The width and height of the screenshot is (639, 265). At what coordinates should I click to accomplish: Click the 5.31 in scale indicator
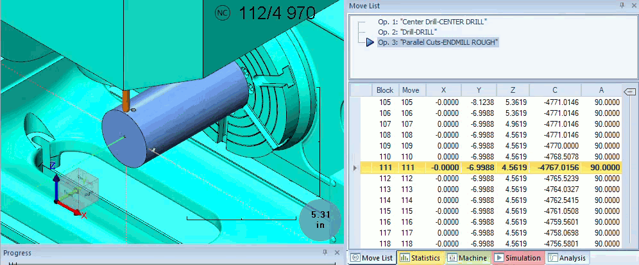(321, 220)
